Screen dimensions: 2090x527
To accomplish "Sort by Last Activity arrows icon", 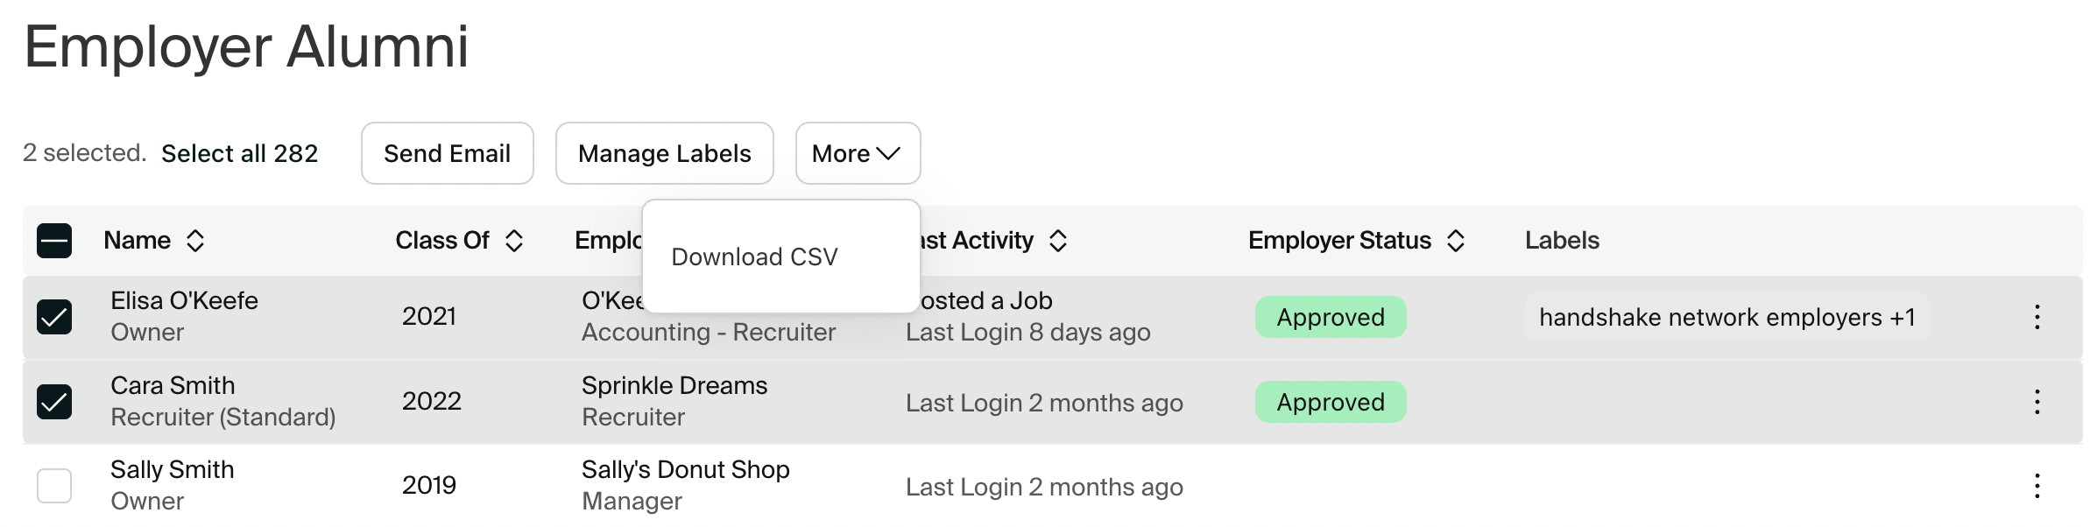I will (x=1058, y=241).
